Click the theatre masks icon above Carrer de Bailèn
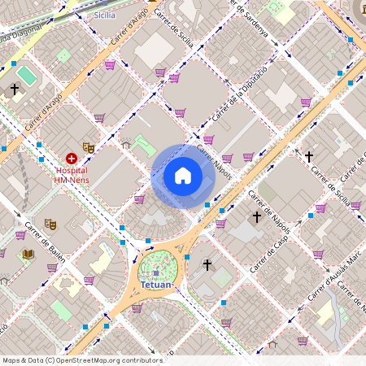366x366 pixels. click(x=50, y=224)
